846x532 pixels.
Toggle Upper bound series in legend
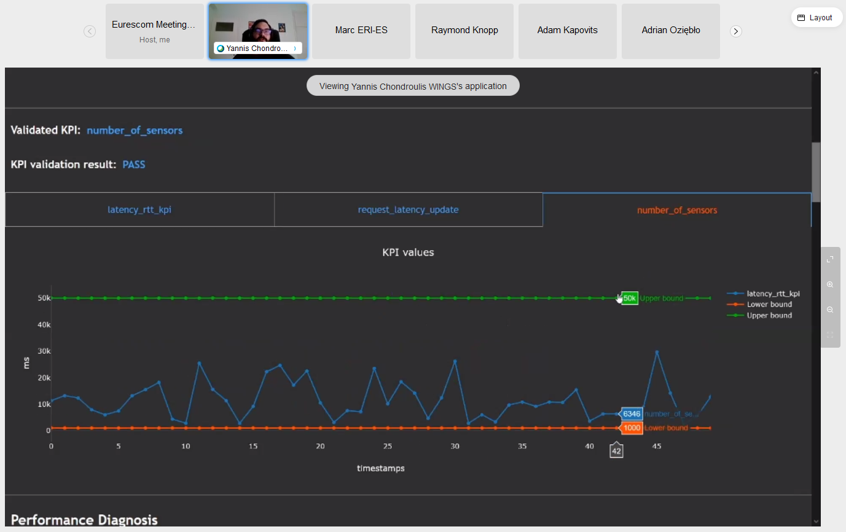click(769, 316)
